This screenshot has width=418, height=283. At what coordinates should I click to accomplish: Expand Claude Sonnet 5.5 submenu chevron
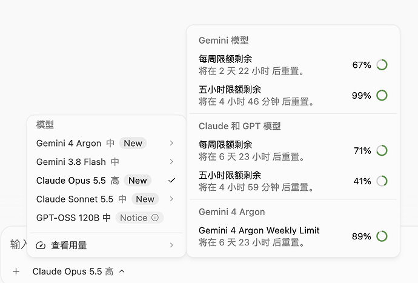[171, 199]
